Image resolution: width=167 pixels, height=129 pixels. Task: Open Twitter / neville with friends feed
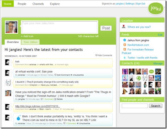142,58
